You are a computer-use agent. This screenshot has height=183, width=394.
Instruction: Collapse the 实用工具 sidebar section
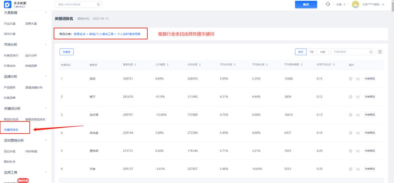tap(46, 172)
